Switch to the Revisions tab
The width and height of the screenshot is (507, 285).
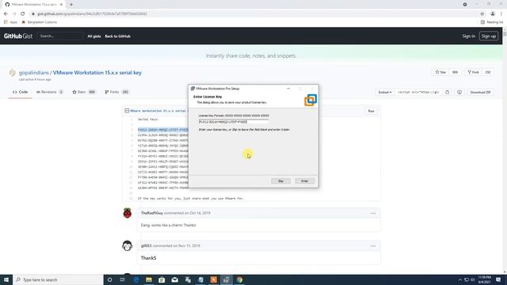pos(49,92)
